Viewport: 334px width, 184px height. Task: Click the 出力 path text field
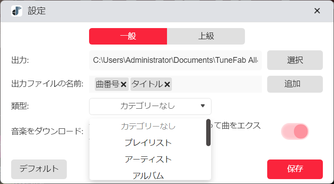pyautogui.click(x=175, y=60)
